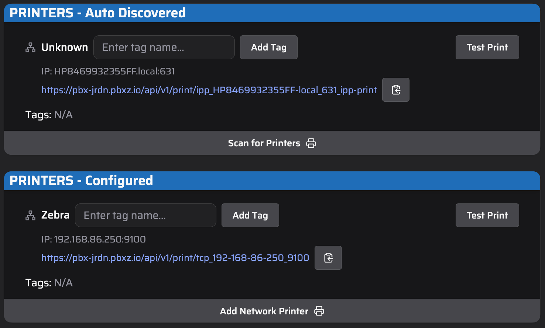Image resolution: width=545 pixels, height=328 pixels.
Task: Click the tag name field under Auto Discovered
Action: pyautogui.click(x=164, y=47)
